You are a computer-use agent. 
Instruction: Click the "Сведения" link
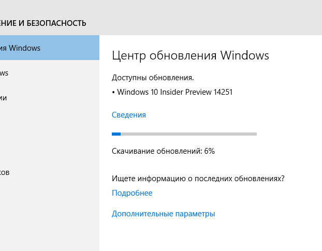tap(129, 115)
